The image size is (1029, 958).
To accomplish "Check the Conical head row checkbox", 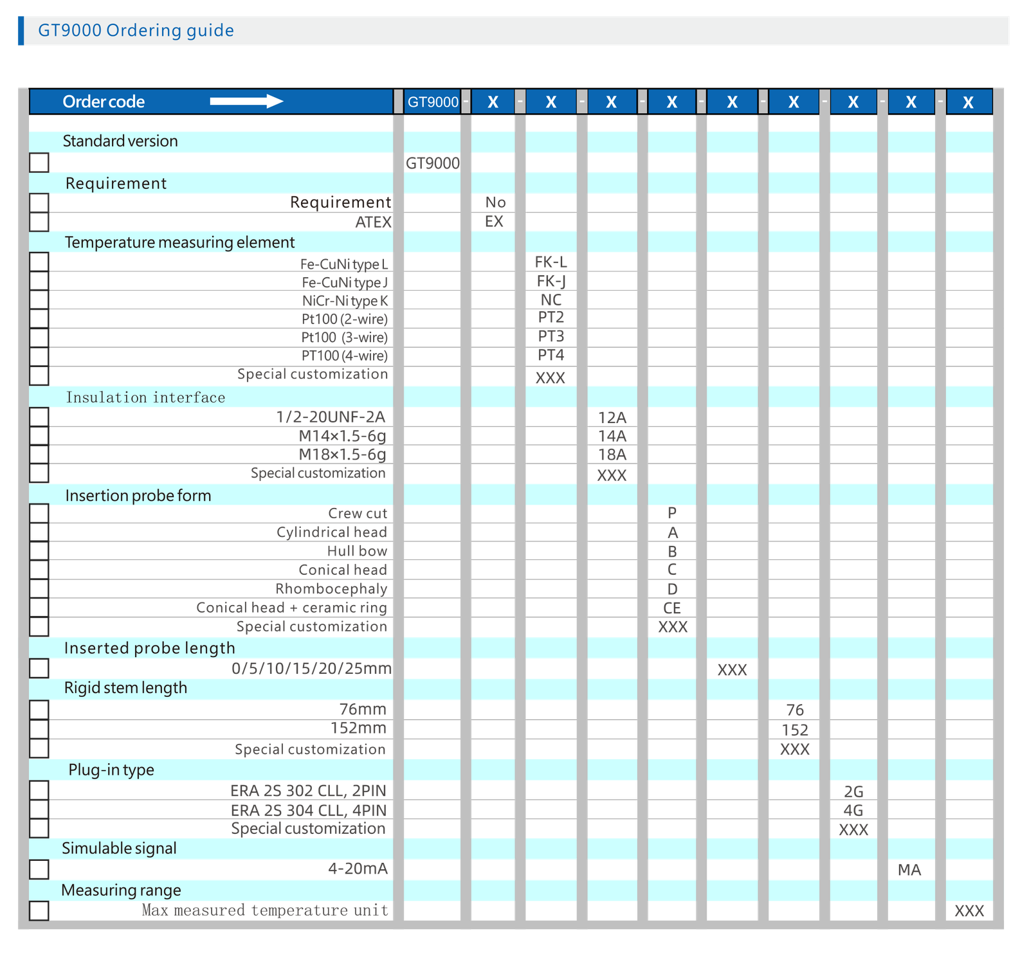I will point(40,570).
